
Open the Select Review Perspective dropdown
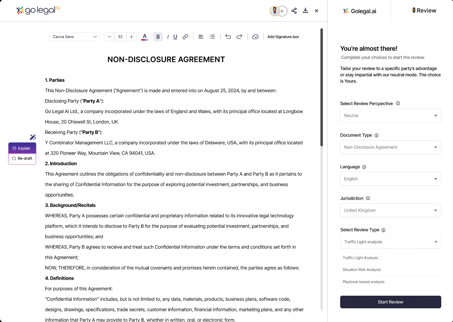(390, 115)
